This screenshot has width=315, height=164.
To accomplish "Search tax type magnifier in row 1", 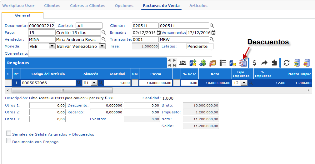I will [x=250, y=83].
